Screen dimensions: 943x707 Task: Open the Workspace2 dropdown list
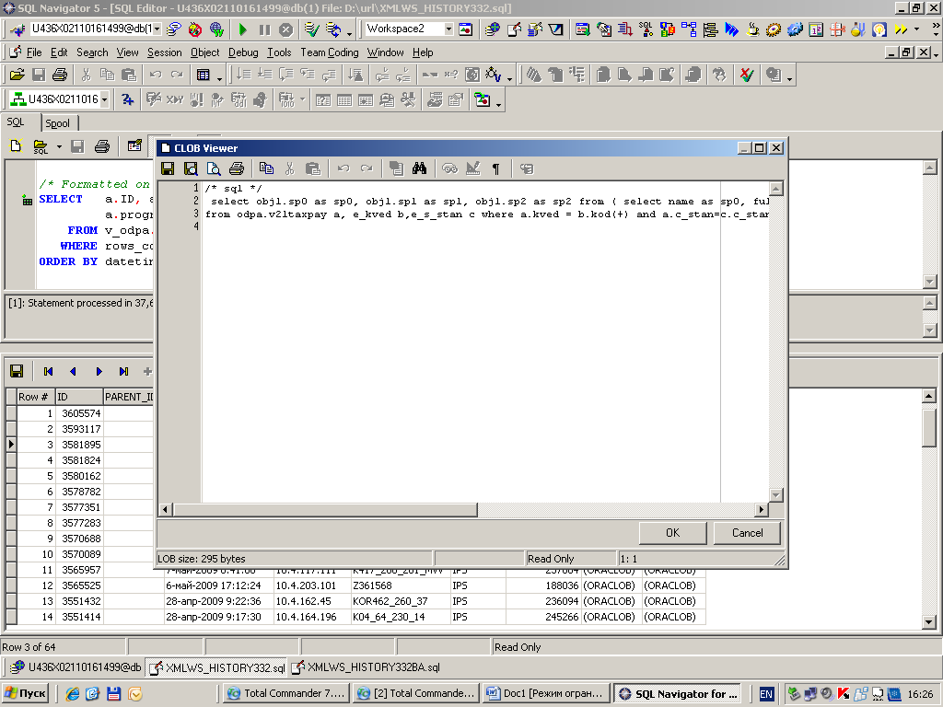coord(448,29)
